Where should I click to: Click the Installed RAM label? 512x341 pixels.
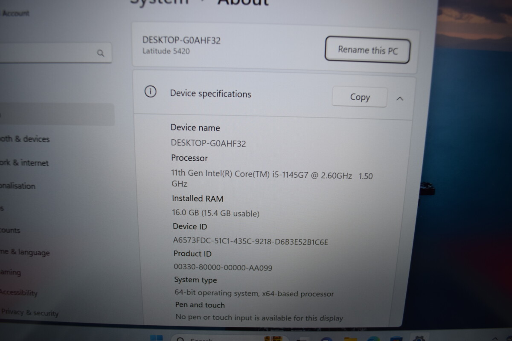click(198, 198)
